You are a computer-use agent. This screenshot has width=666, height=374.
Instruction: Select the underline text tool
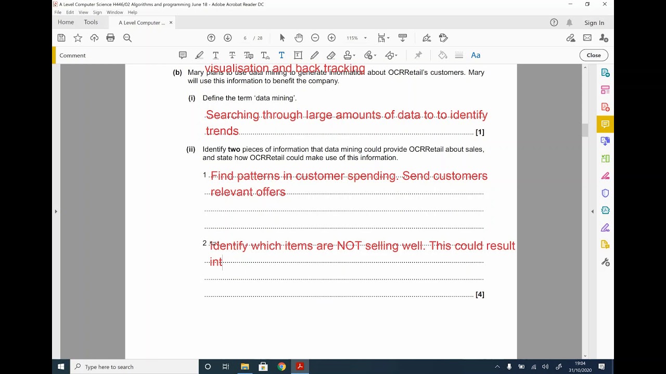click(215, 55)
